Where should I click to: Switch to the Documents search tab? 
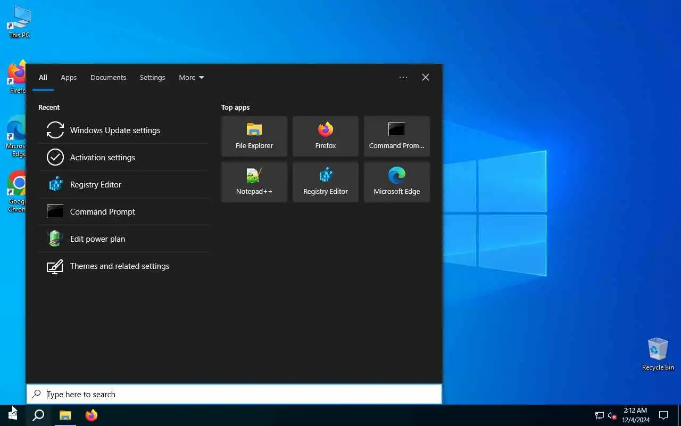click(108, 77)
